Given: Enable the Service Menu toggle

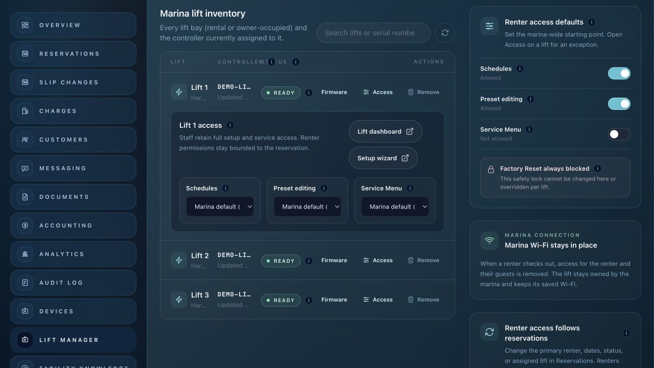Looking at the screenshot, I should [x=619, y=134].
